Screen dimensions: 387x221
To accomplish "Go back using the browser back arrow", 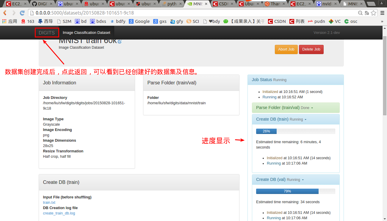I will point(5,13).
